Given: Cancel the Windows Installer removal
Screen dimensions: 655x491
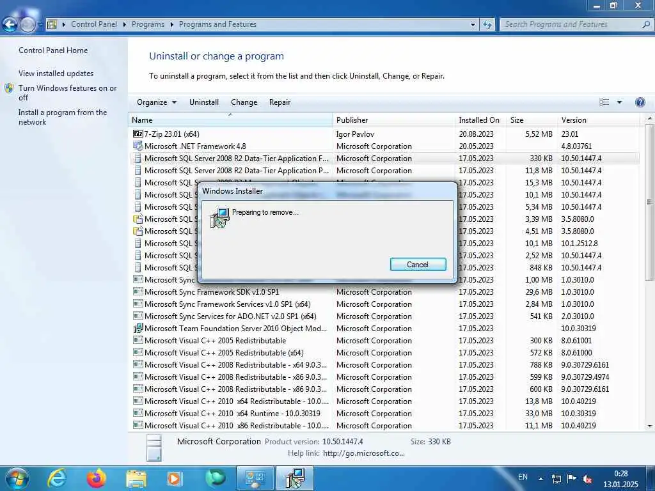Looking at the screenshot, I should 418,264.
